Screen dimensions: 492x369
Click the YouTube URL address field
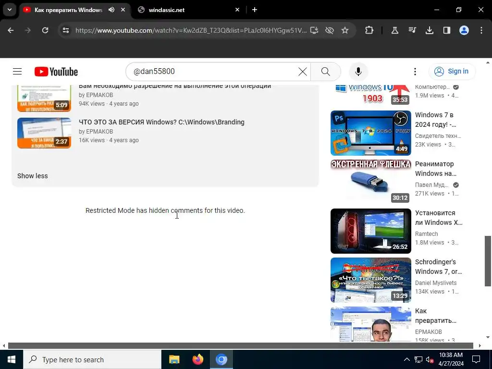(191, 30)
